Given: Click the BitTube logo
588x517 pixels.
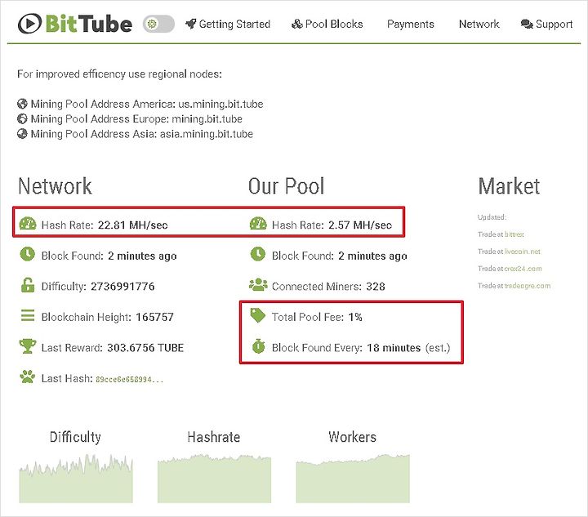Looking at the screenshot, I should [74, 24].
